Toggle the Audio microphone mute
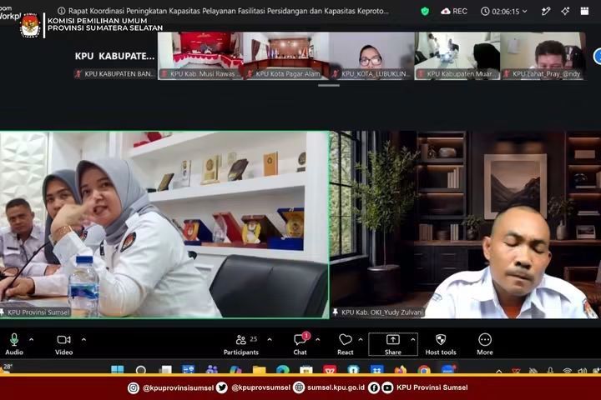Screen dimensions: 601x400 14,344
